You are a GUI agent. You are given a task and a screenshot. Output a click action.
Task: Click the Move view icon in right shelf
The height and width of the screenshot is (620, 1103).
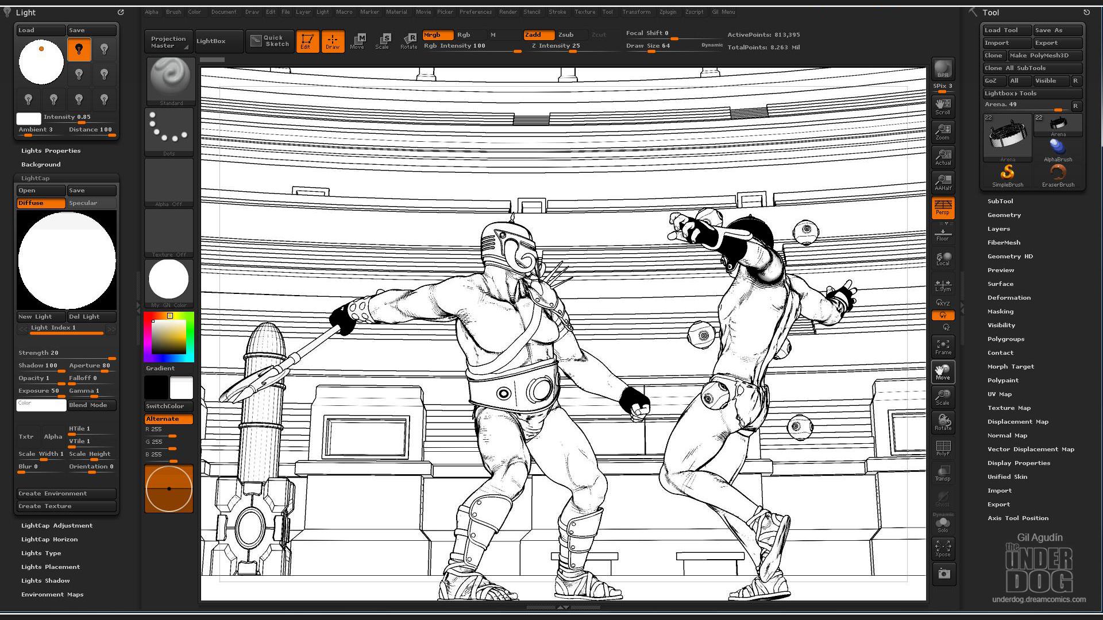click(x=943, y=372)
